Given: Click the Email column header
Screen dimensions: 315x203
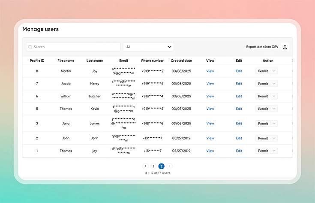Looking at the screenshot, I should (x=123, y=61).
